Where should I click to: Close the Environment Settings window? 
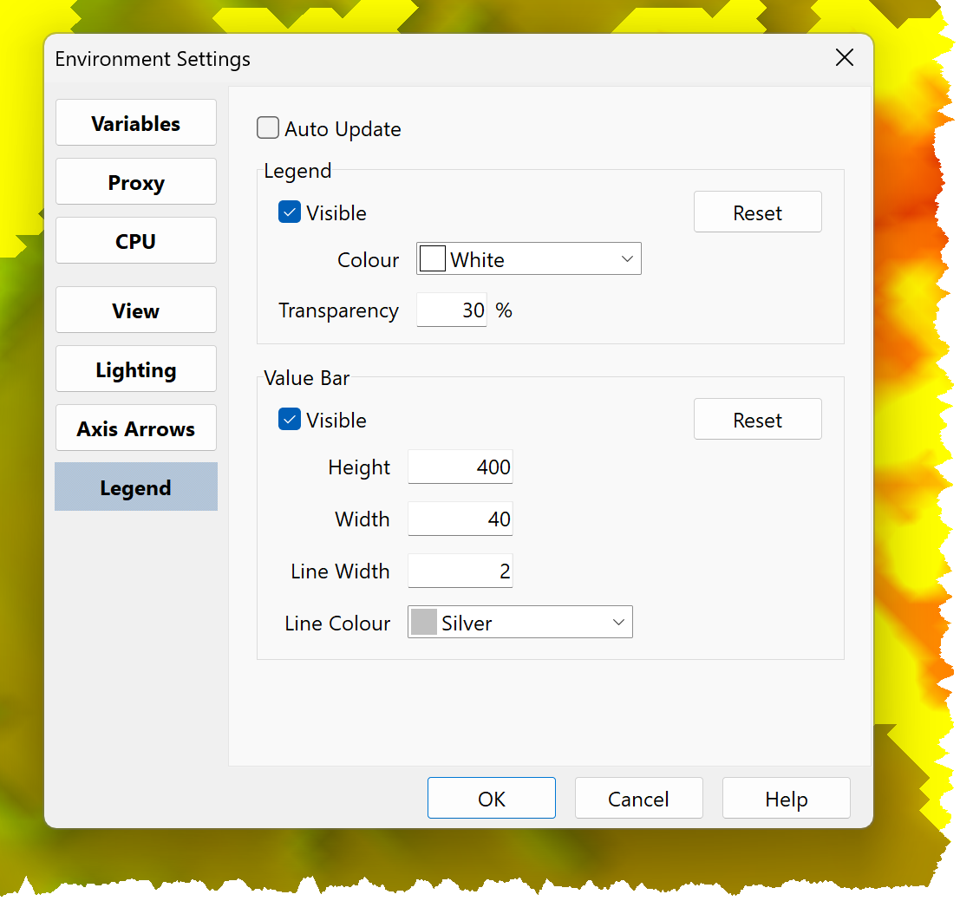845,57
